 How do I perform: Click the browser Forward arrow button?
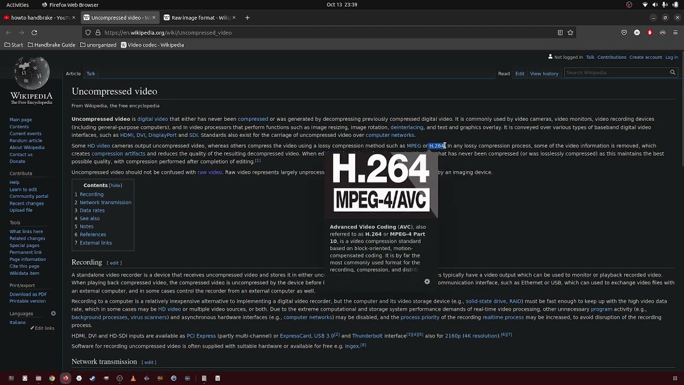(x=21, y=33)
